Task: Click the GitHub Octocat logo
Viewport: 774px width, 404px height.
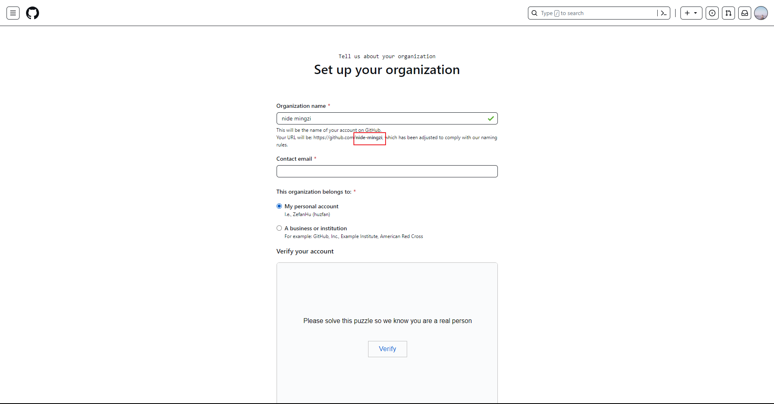Action: click(33, 13)
